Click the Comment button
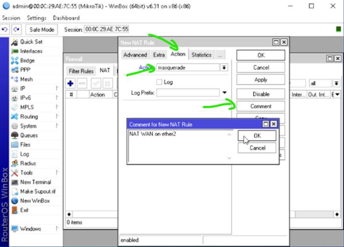This screenshot has height=247, width=344. pyautogui.click(x=261, y=106)
